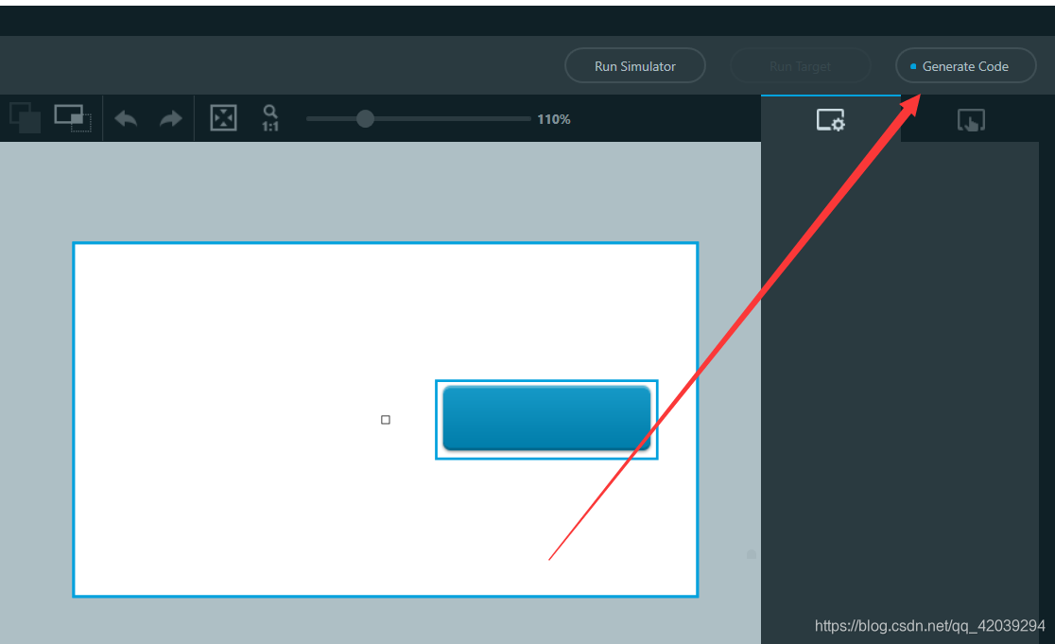This screenshot has height=644, width=1055.
Task: Click the small square handle on canvas
Action: (x=386, y=420)
